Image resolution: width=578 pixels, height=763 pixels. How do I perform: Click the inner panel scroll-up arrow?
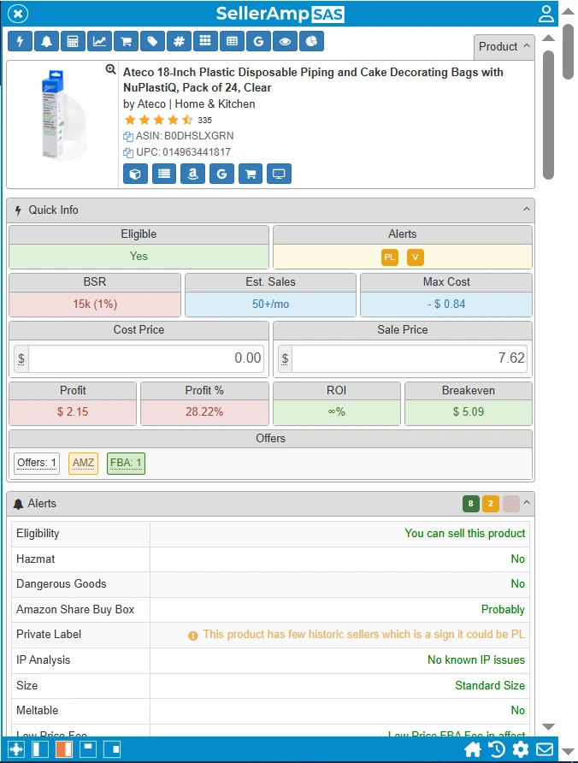(548, 38)
